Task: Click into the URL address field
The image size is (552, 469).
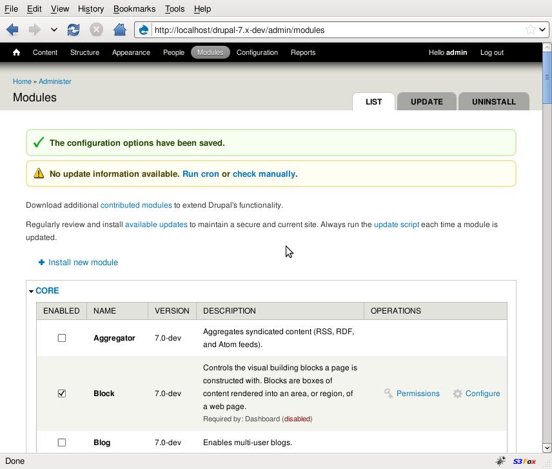Action: tap(335, 30)
